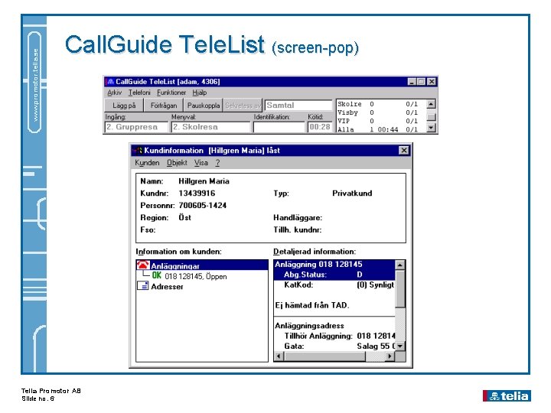Click the Adresser envelope icon
Viewport: 551px width, 413px height.
coord(142,286)
